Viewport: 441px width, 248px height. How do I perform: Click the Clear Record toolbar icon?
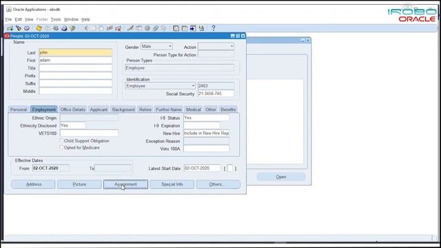point(110,28)
